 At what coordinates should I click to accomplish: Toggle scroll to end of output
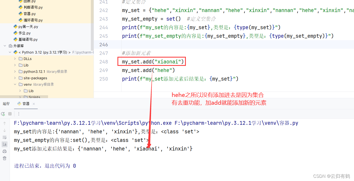[5, 144]
